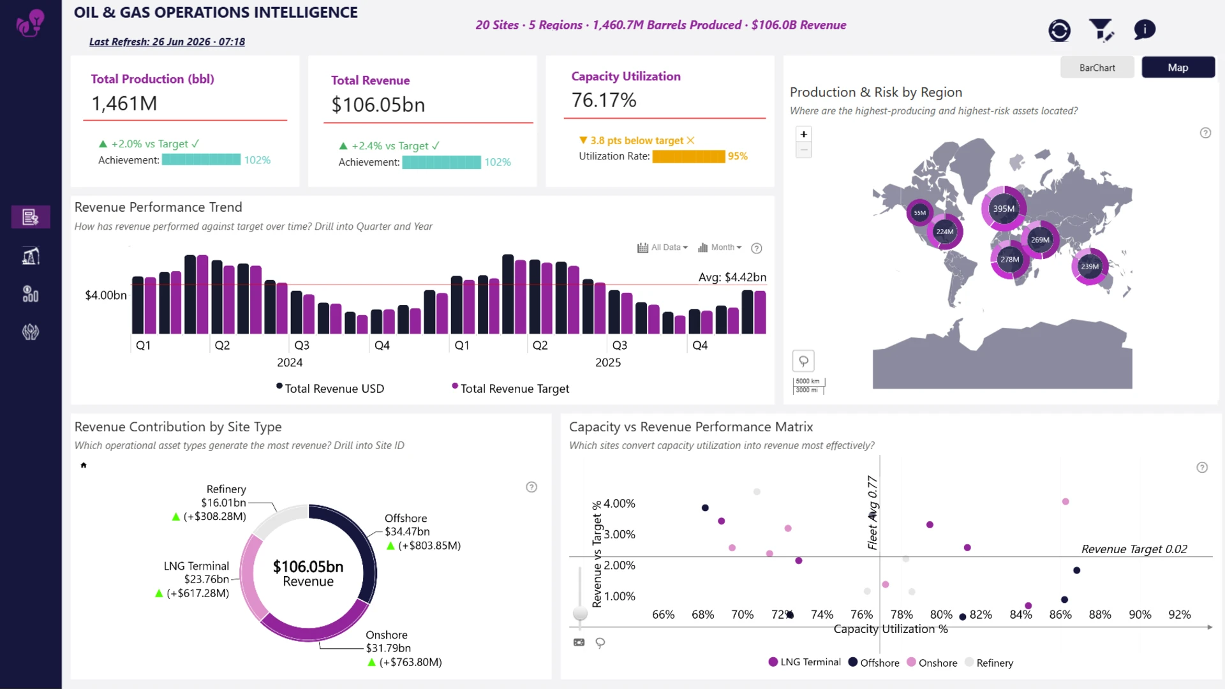Open the report page icon in sidebar
Screen dimensions: 1225x689
tap(31, 217)
